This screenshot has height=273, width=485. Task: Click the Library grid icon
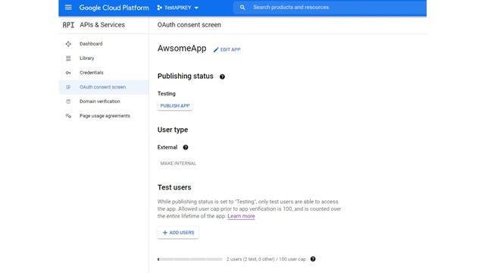click(x=68, y=58)
